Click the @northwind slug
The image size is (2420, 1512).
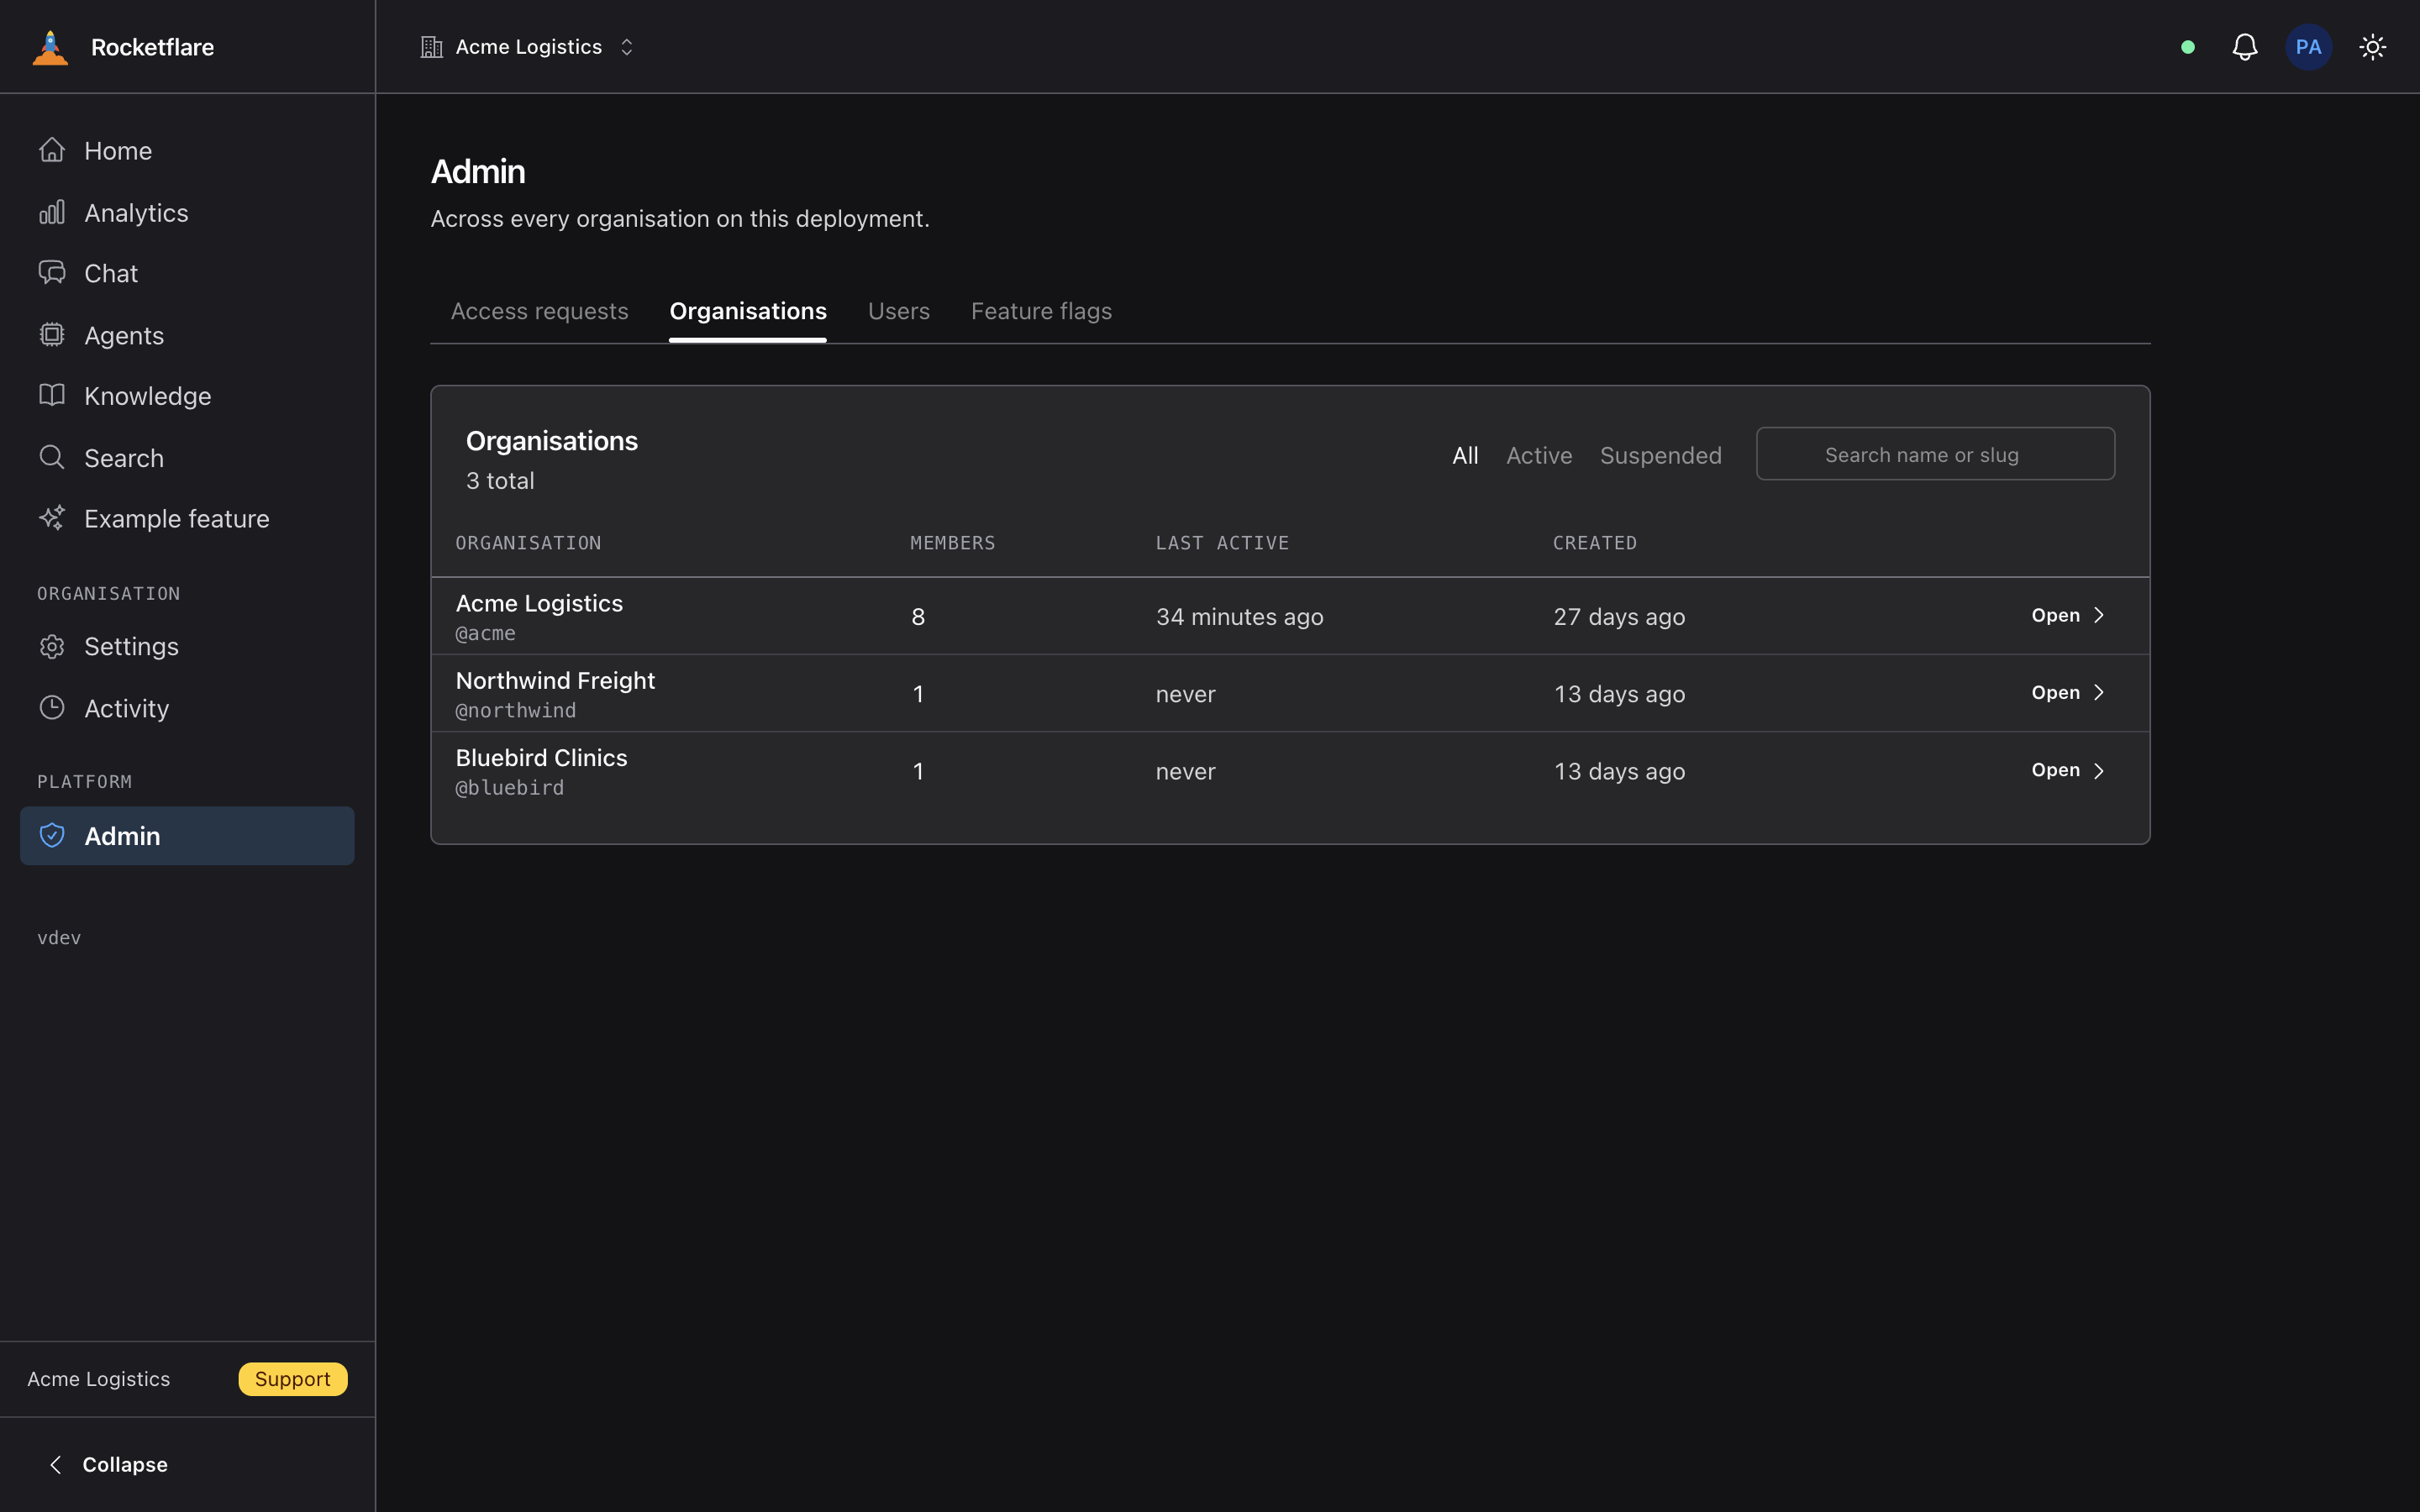[x=516, y=710]
